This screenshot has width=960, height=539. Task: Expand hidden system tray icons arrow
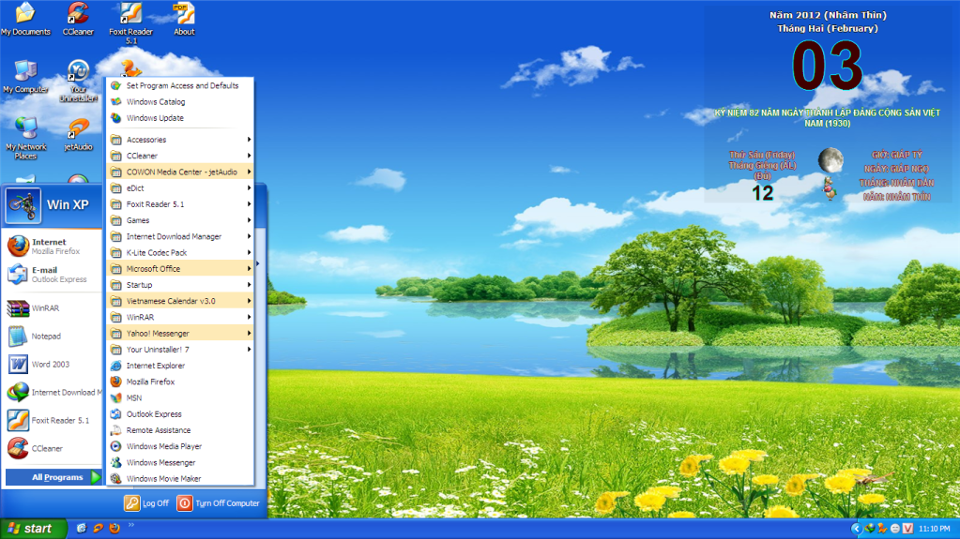click(857, 528)
